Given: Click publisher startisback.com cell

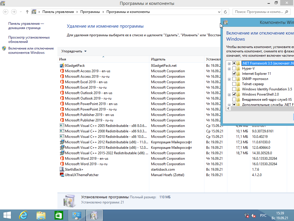Looking at the screenshot, I should (x=163, y=169).
